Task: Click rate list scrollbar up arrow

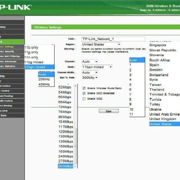Action: click(75, 86)
